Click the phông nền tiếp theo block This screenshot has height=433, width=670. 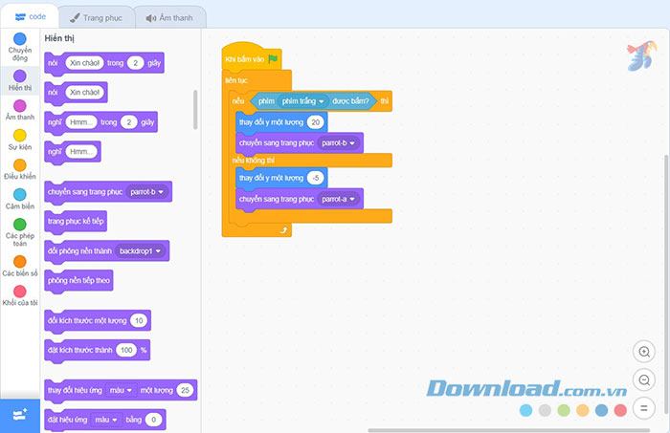(x=79, y=280)
